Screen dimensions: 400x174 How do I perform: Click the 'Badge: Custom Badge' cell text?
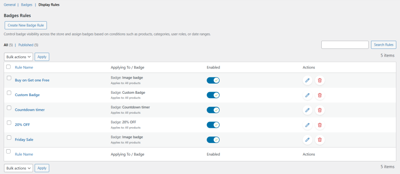128,93
